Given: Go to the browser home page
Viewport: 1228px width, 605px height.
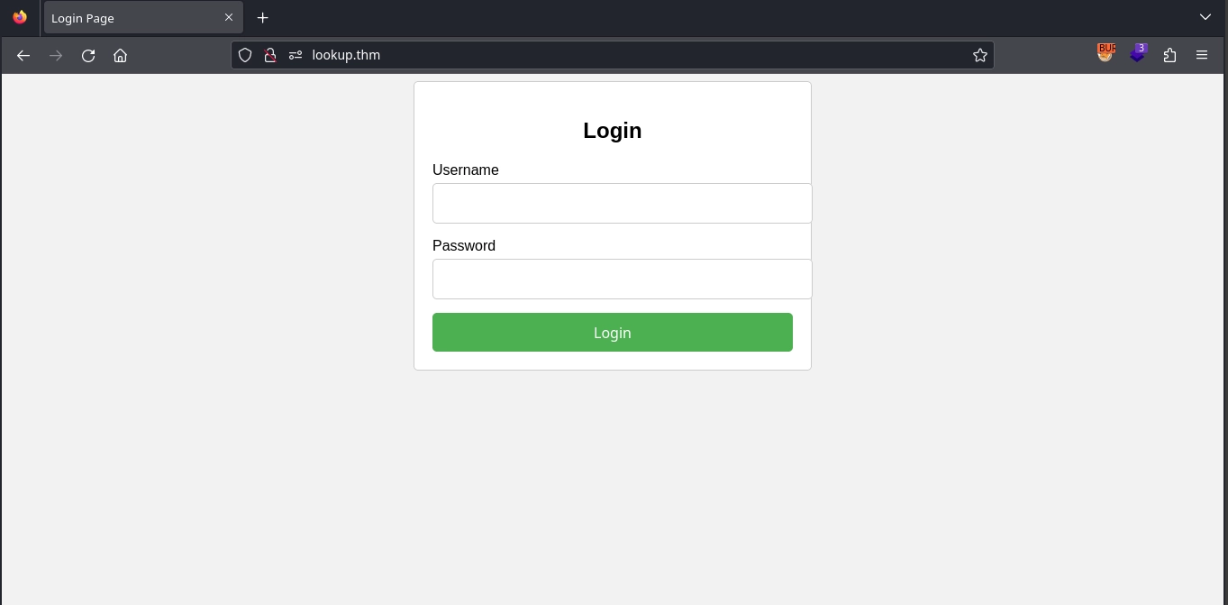Looking at the screenshot, I should pos(120,55).
